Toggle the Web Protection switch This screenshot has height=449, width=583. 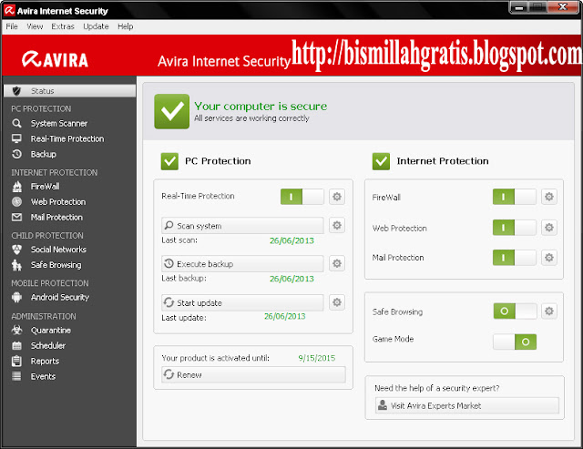[x=515, y=228]
